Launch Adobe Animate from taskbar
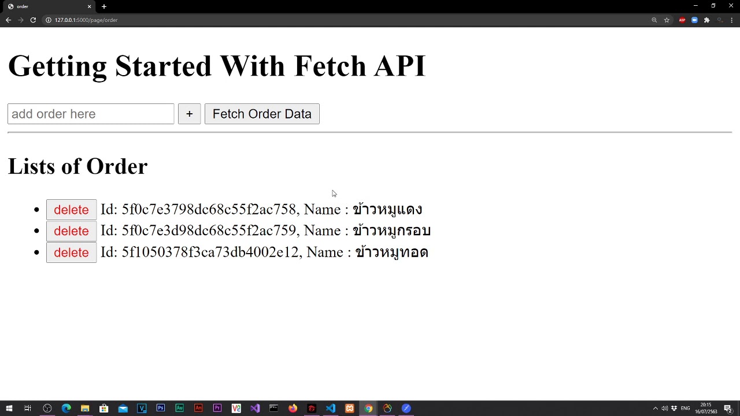 (198, 408)
